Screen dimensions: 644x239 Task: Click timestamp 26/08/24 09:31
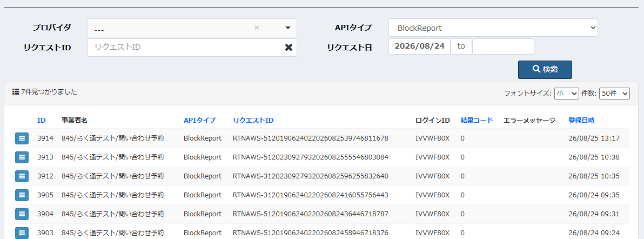[x=594, y=214]
